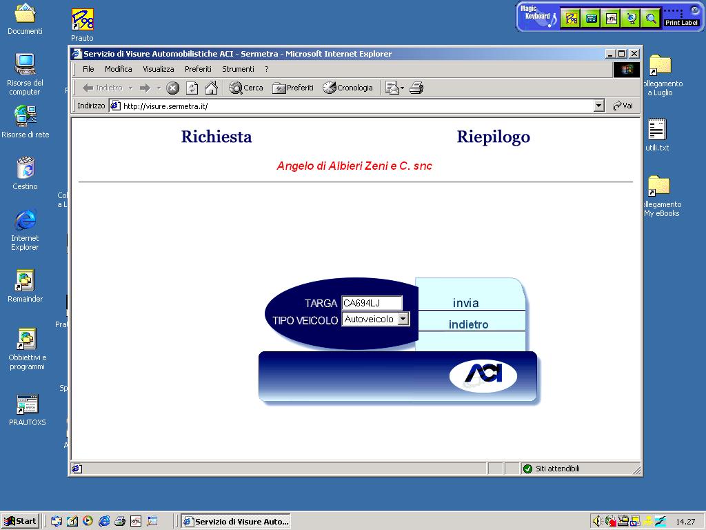Launch Internet Explorer from the quick launch

pyautogui.click(x=104, y=521)
